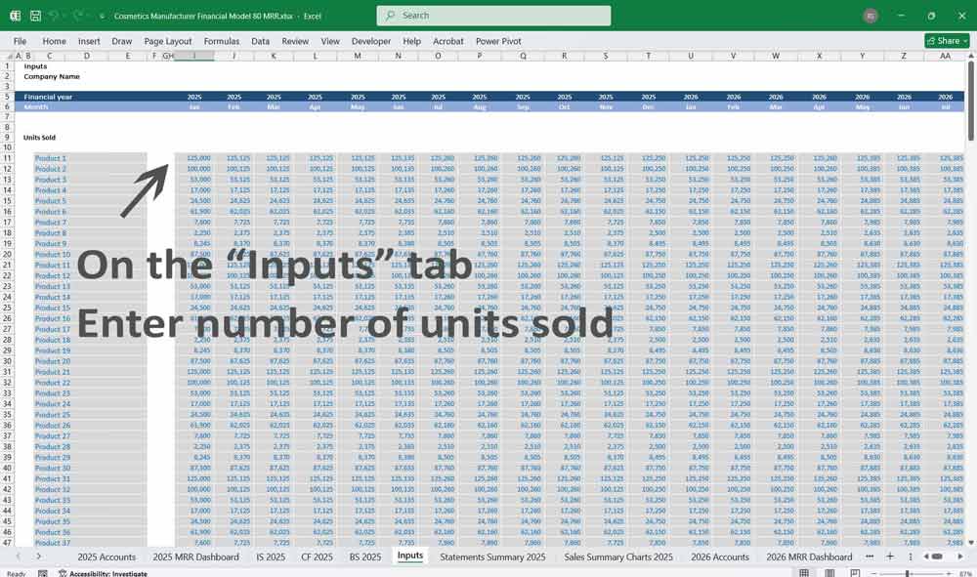Open the Formulas ribbon tab
This screenshot has height=577, width=977.
(221, 41)
